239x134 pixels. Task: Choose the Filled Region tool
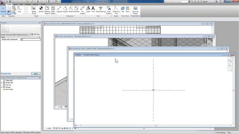53,10
